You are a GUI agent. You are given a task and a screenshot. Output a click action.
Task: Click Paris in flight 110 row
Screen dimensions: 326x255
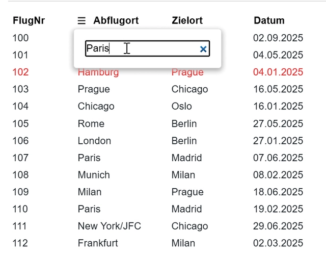(89, 209)
